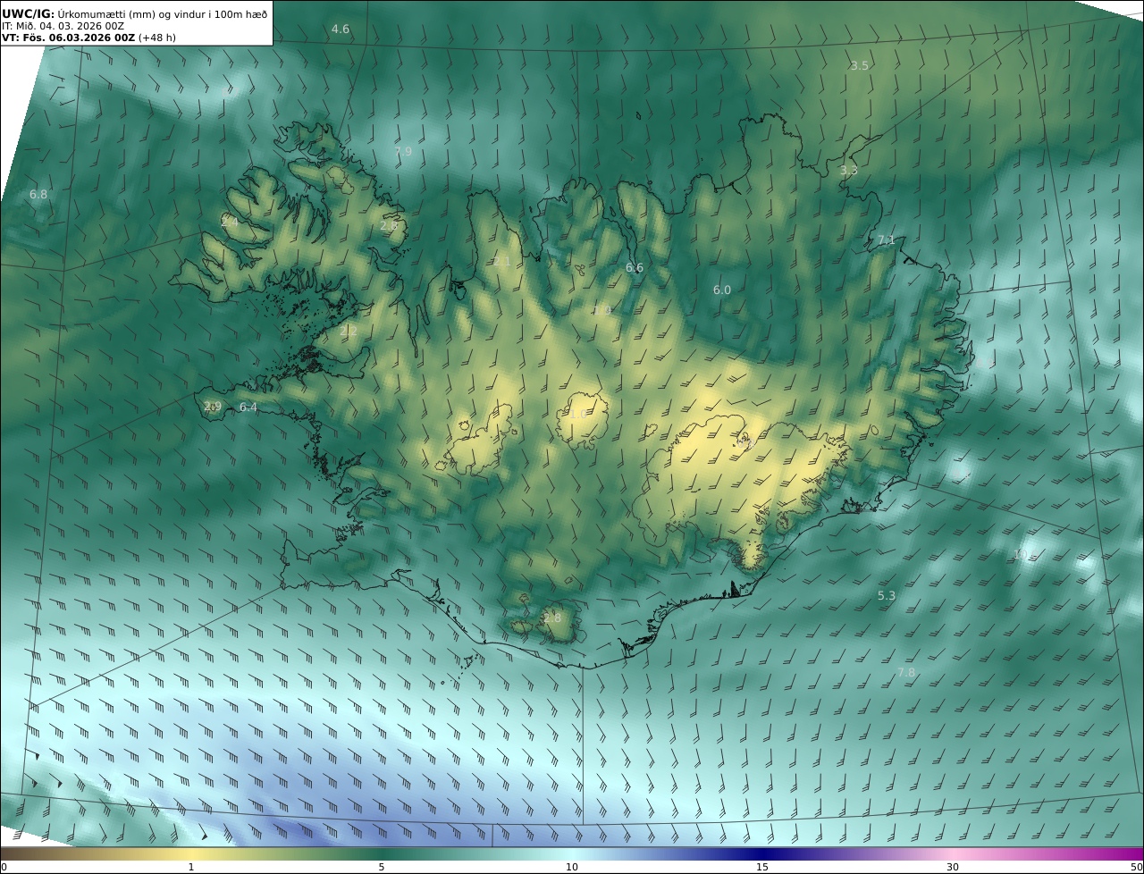Click the 1 tick on the color scale
Image resolution: width=1144 pixels, height=874 pixels.
point(190,867)
